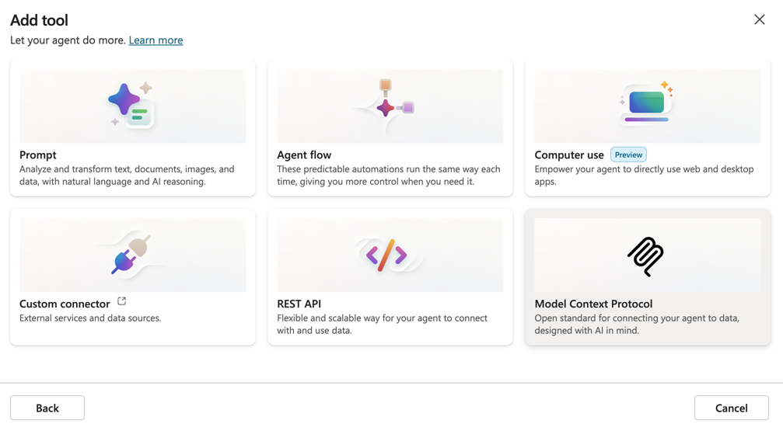Image resolution: width=783 pixels, height=424 pixels.
Task: Select the REST API title label
Action: click(299, 304)
